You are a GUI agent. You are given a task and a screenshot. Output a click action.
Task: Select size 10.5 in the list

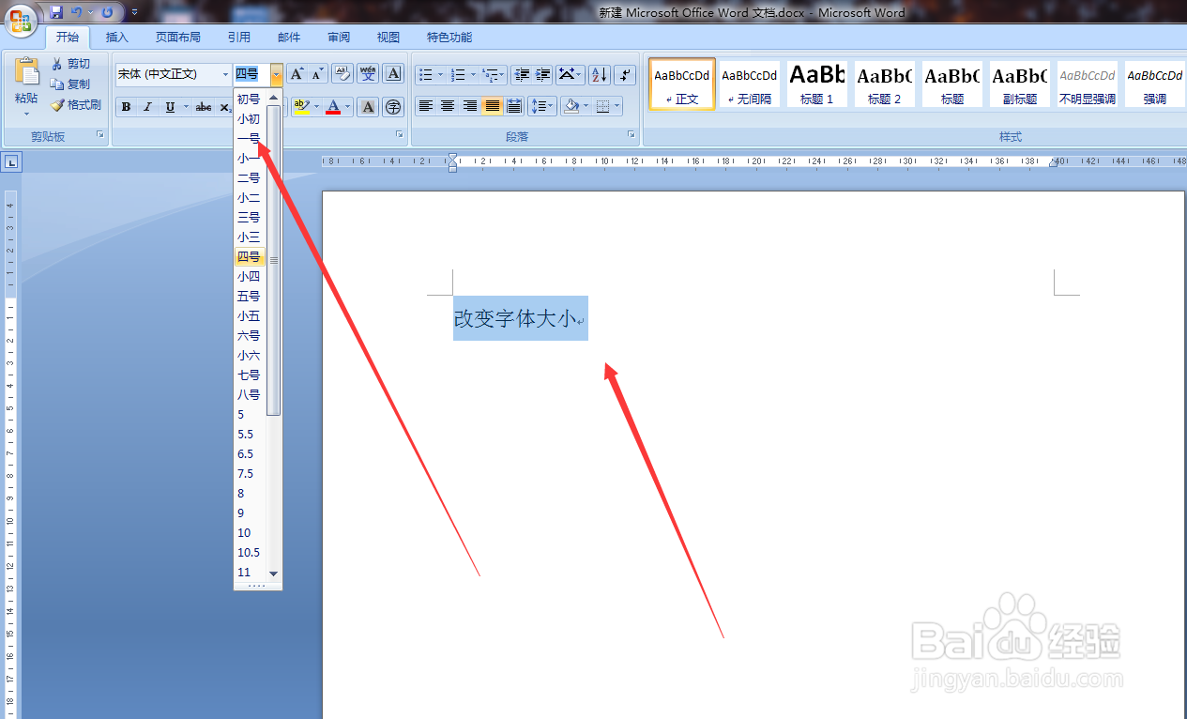click(x=250, y=552)
